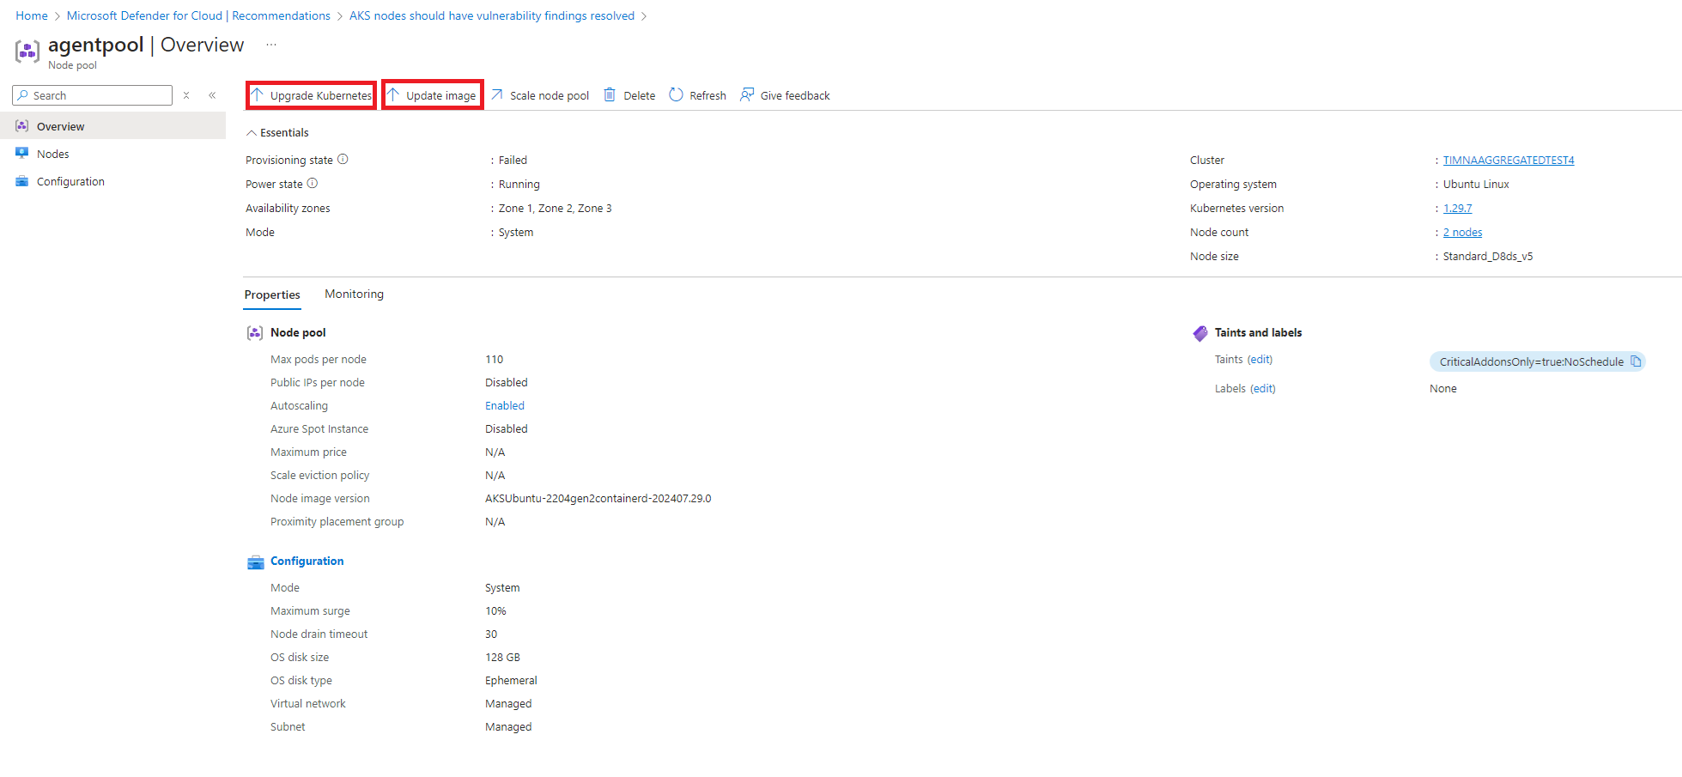Screen dimensions: 1682x777
Task: Click the Node pool section icon
Action: pos(255,333)
